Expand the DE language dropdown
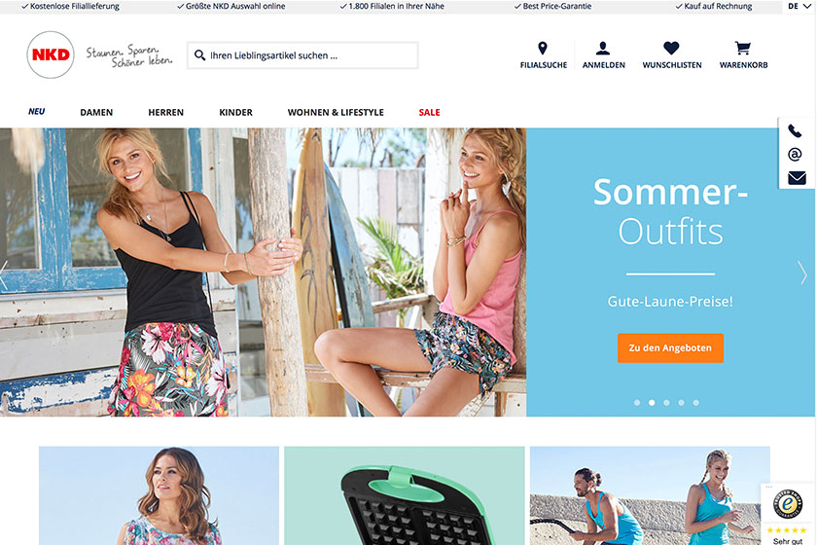The image size is (817, 545). (799, 6)
